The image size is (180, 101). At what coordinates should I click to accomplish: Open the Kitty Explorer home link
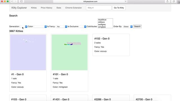pos(19,8)
